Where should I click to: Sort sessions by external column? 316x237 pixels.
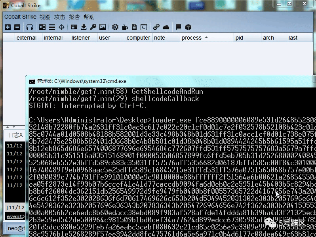29,38
